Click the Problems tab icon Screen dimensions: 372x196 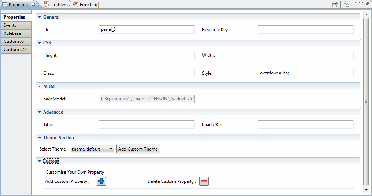47,4
